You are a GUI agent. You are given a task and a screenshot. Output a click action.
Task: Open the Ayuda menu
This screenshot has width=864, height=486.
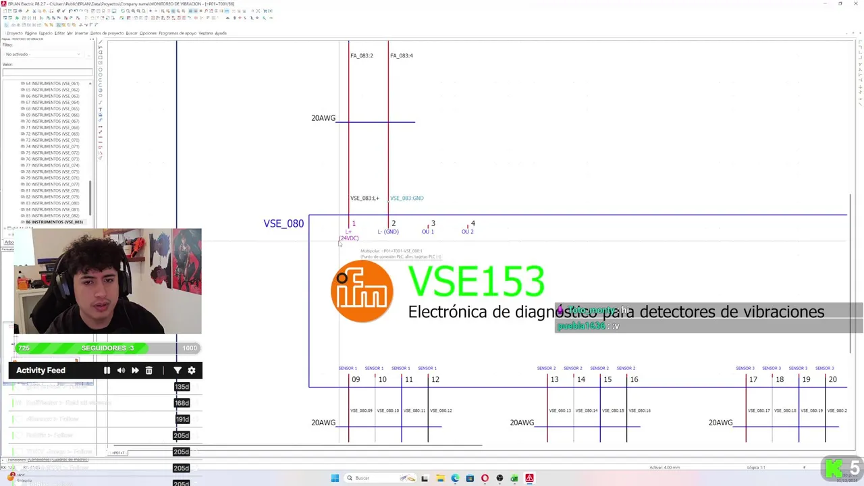coord(221,33)
